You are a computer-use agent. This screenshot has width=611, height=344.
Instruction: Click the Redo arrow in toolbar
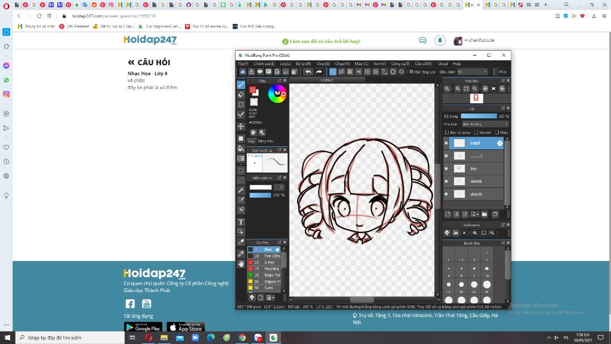[319, 72]
